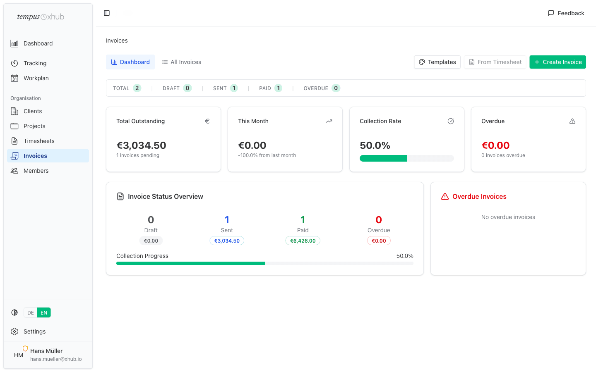
Task: Click the Create Invoice button
Action: click(x=558, y=62)
